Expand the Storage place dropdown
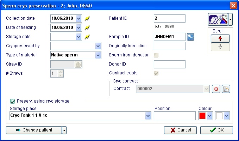Viewport: 239px width, 141px height. click(x=148, y=116)
